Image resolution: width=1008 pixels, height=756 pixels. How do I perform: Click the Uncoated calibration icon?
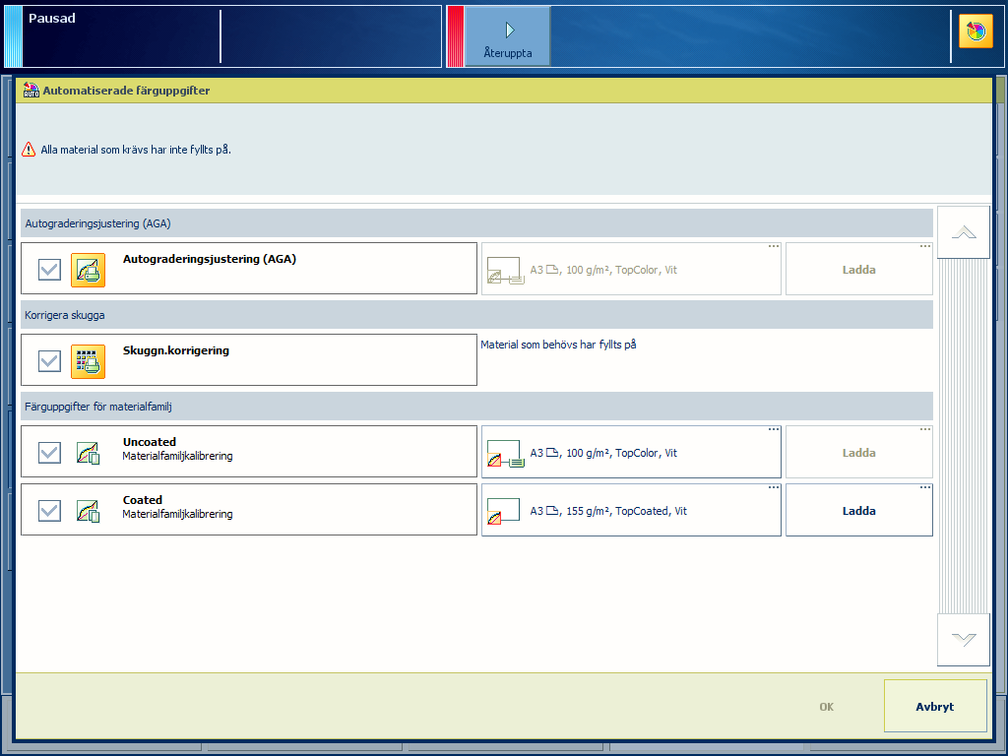pos(88,453)
